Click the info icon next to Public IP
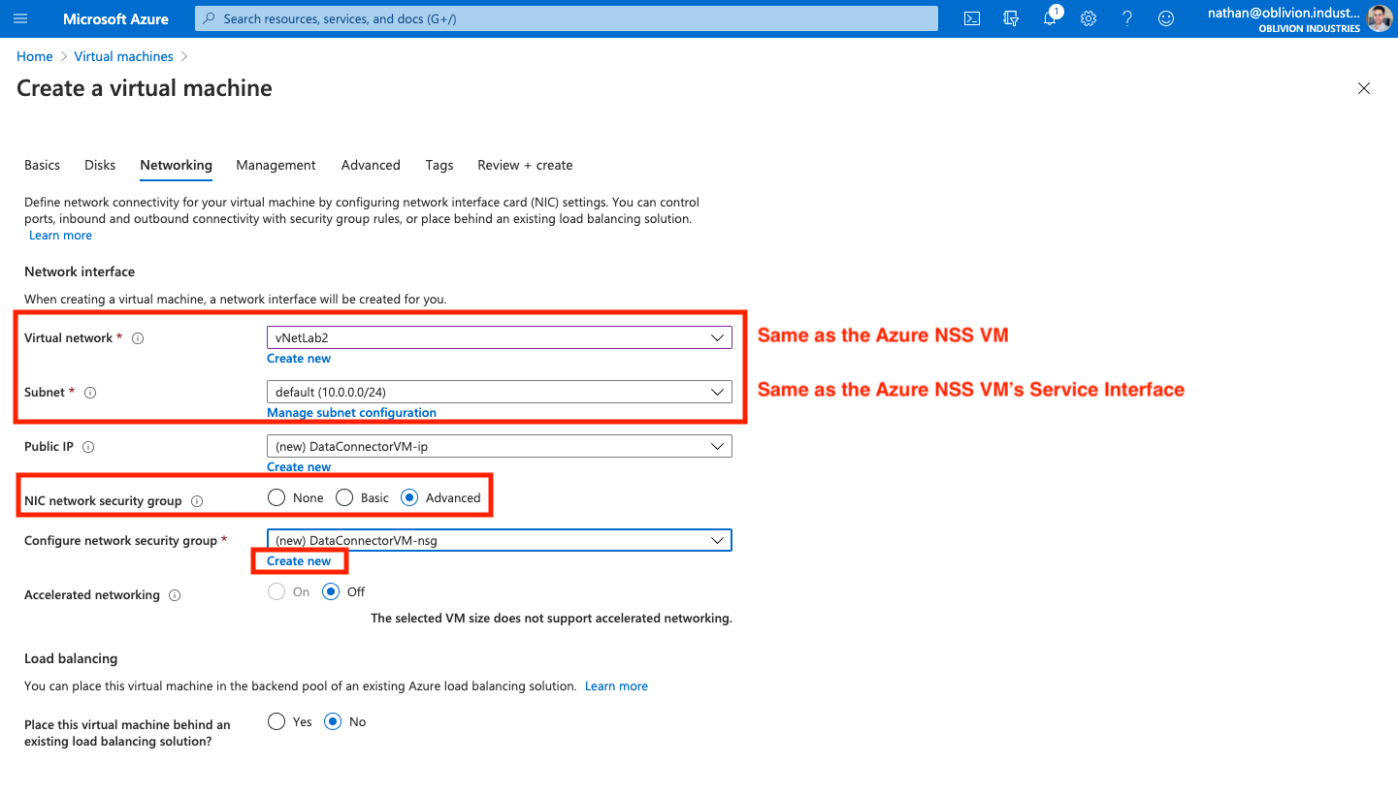Viewport: 1398px width, 796px height. (x=88, y=447)
